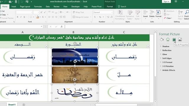Click the add new sheet plus icon
The width and height of the screenshot is (189, 106).
[24, 105]
